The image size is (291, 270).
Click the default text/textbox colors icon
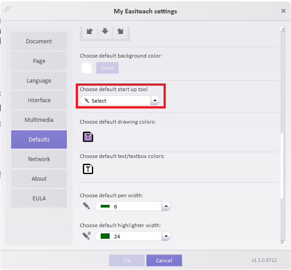[x=88, y=169]
